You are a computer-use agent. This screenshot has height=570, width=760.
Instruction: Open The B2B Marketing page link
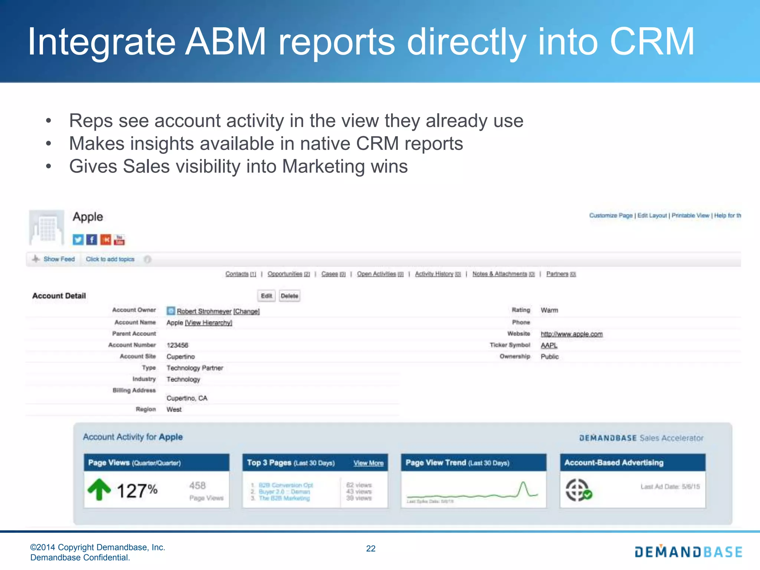(284, 498)
